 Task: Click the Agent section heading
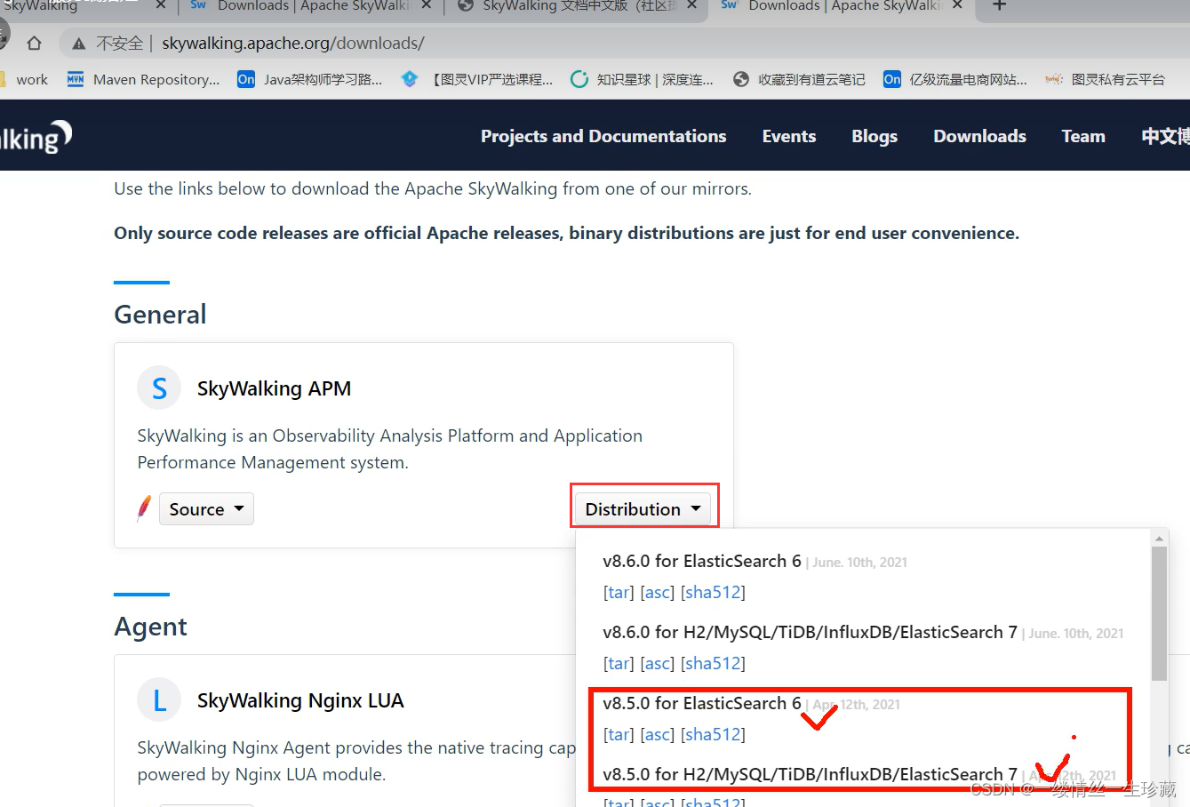(150, 627)
